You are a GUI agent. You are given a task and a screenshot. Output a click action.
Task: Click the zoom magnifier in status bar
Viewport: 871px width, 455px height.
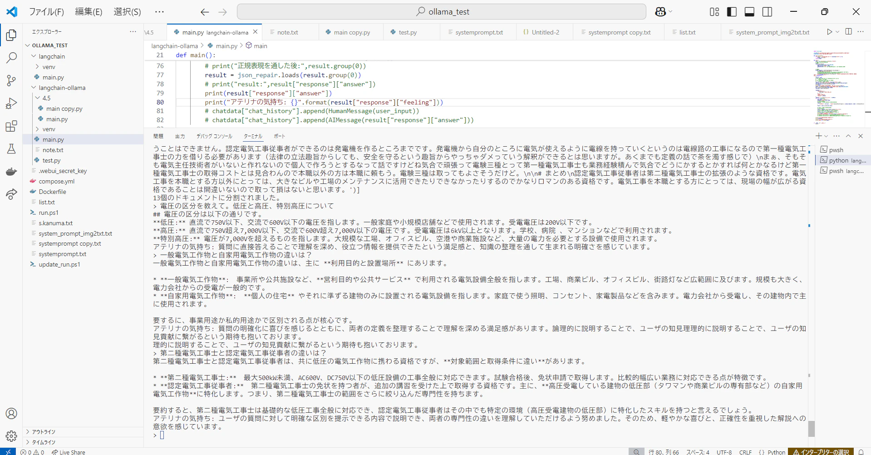[636, 452]
